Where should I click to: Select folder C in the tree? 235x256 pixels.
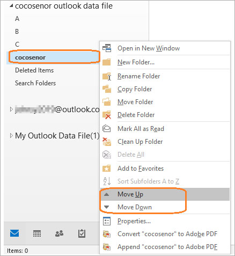[17, 45]
